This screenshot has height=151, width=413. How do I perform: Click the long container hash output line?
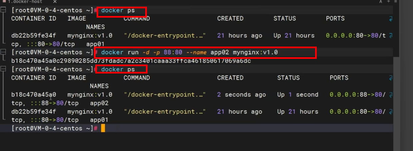131,61
